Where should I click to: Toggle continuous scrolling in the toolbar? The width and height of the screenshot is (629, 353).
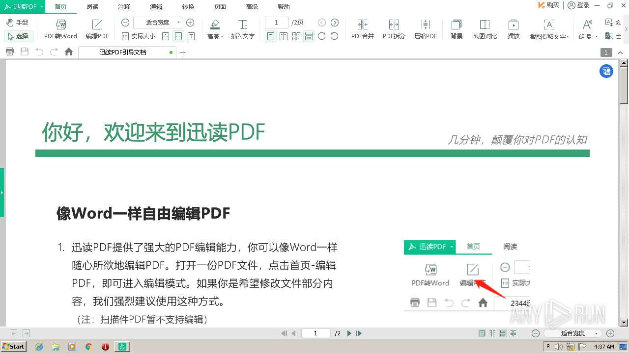coord(309,36)
